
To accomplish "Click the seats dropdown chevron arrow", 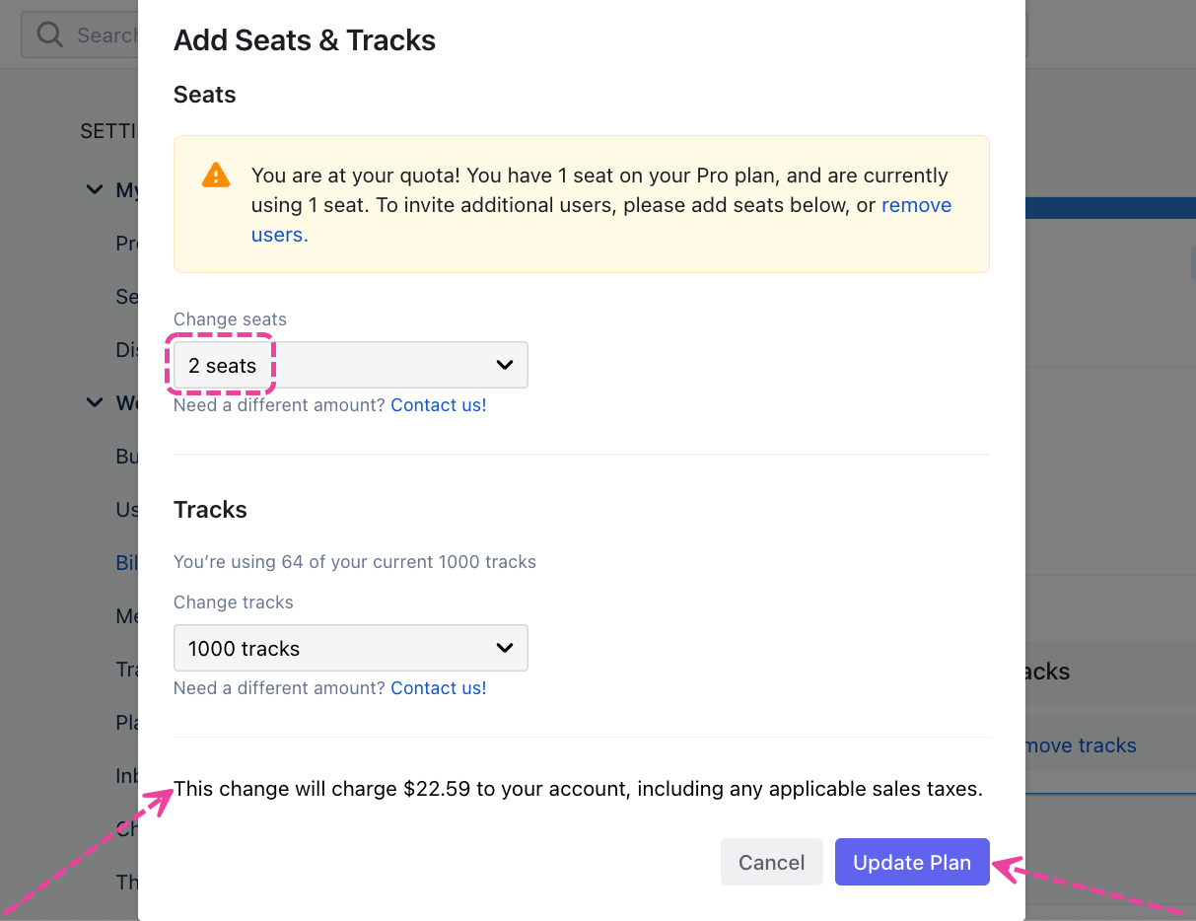I will (x=505, y=365).
